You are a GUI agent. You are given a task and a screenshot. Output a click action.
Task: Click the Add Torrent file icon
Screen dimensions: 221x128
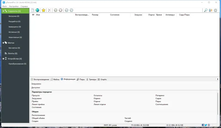[33, 10]
